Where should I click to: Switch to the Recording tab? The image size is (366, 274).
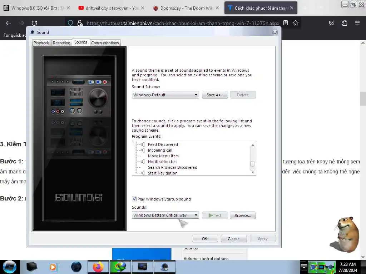tap(61, 43)
